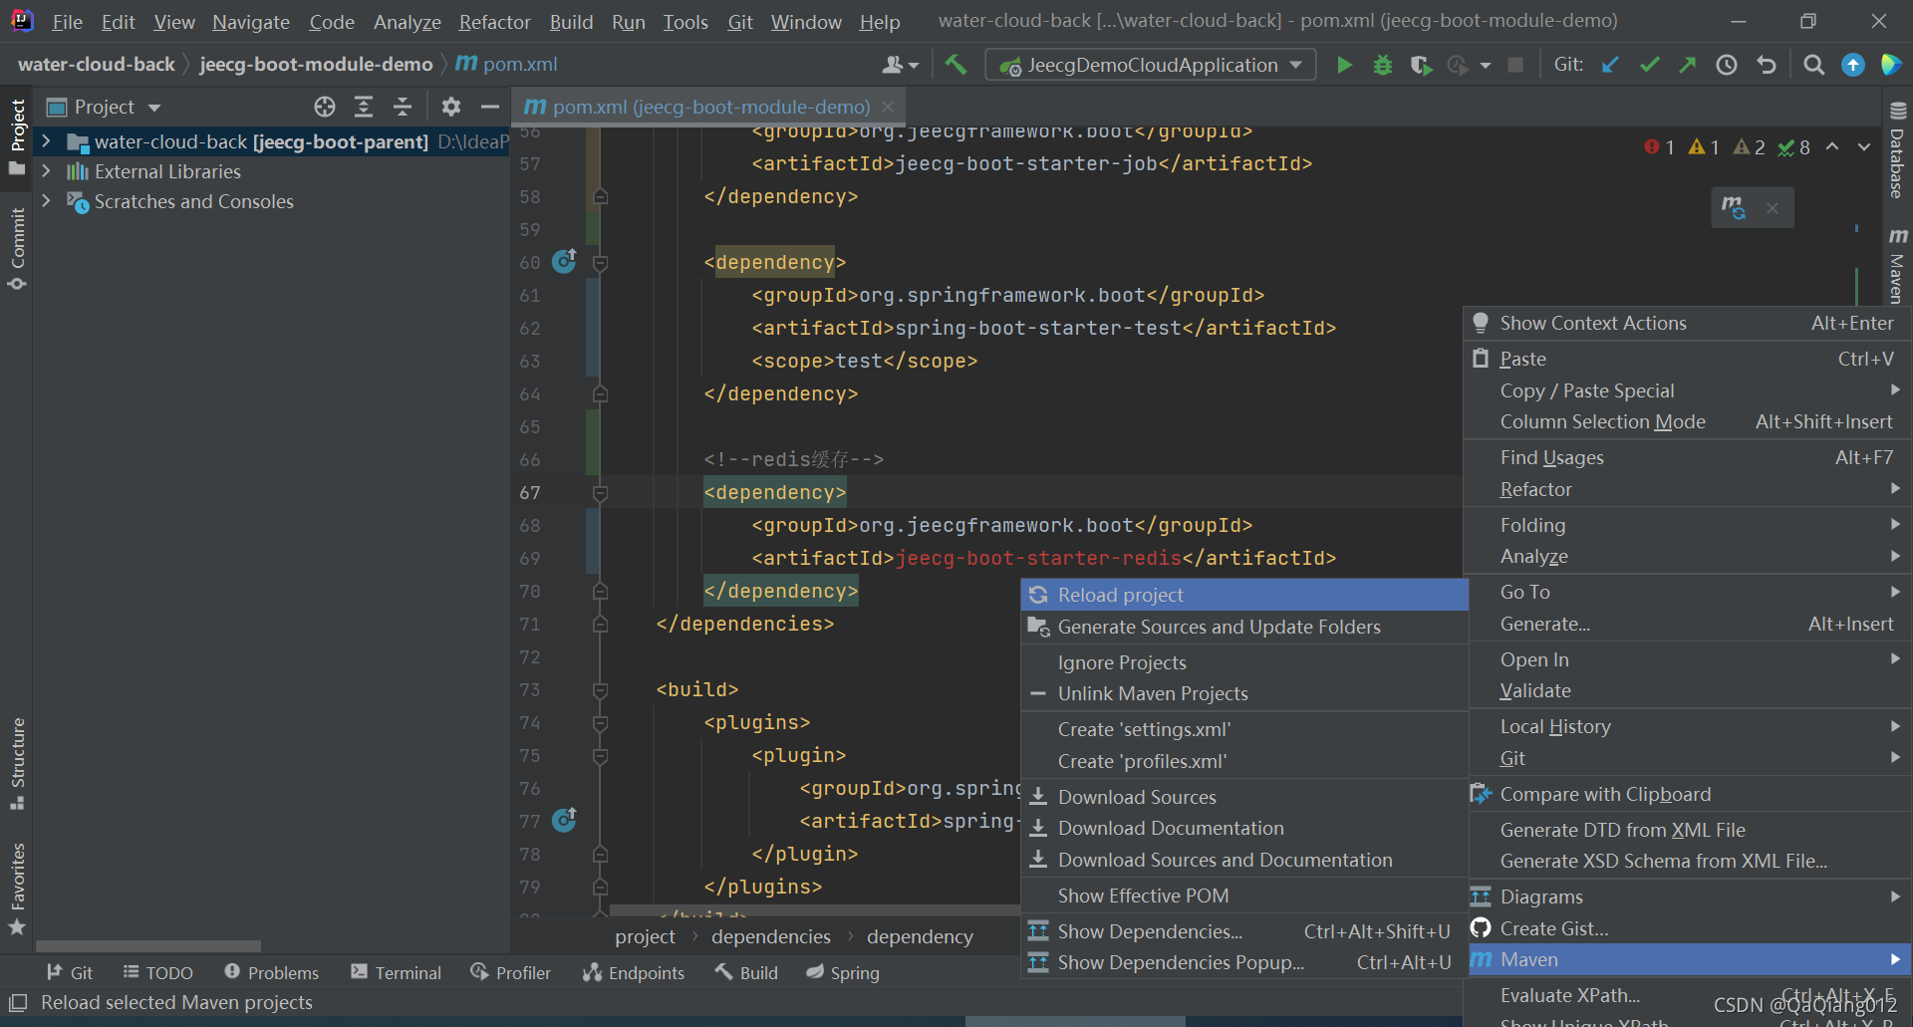Open Copy / Paste Special submenu

(x=1688, y=390)
